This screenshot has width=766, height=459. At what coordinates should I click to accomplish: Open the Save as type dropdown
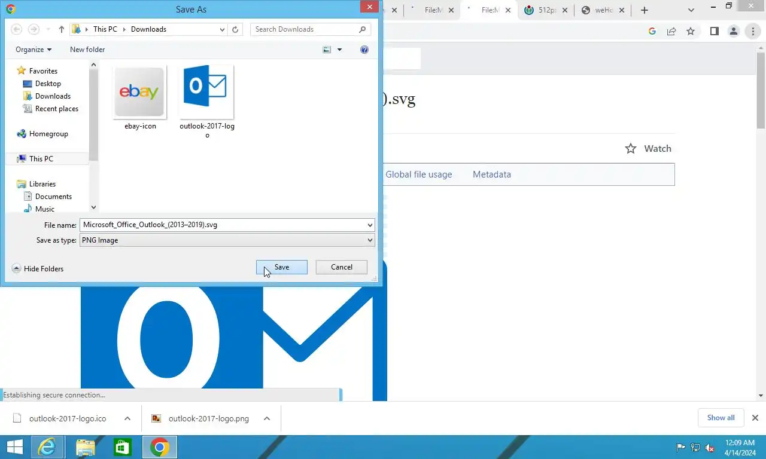point(227,240)
